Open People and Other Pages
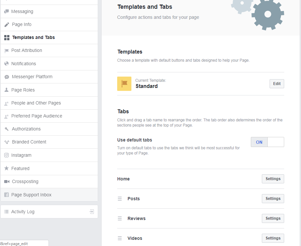Image resolution: width=301 pixels, height=246 pixels. pos(49,103)
